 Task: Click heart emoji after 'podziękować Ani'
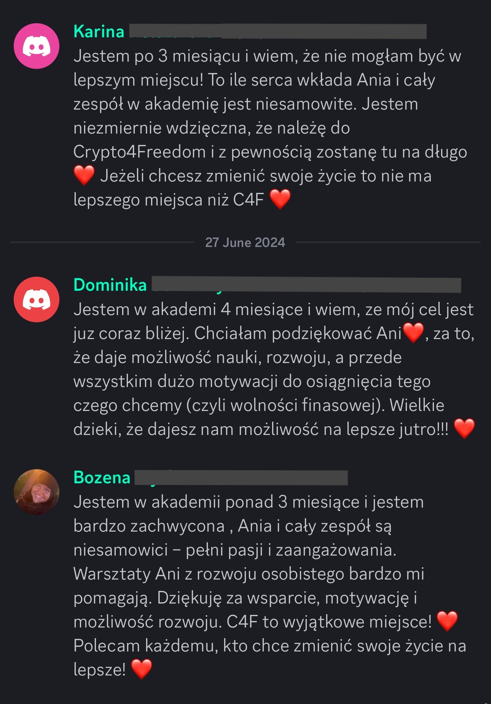(413, 333)
